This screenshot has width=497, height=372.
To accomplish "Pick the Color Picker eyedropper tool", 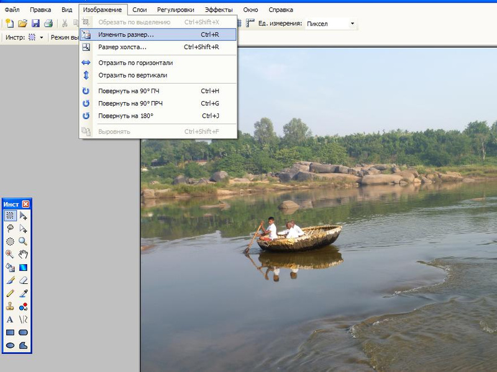I will (x=23, y=293).
